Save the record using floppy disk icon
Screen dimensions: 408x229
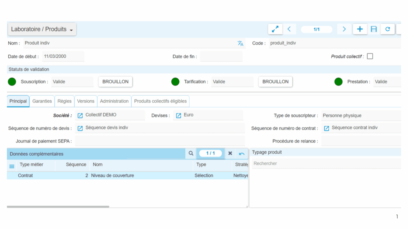[374, 29]
